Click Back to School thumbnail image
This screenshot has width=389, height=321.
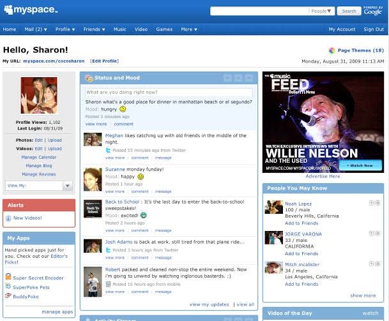[x=93, y=209]
